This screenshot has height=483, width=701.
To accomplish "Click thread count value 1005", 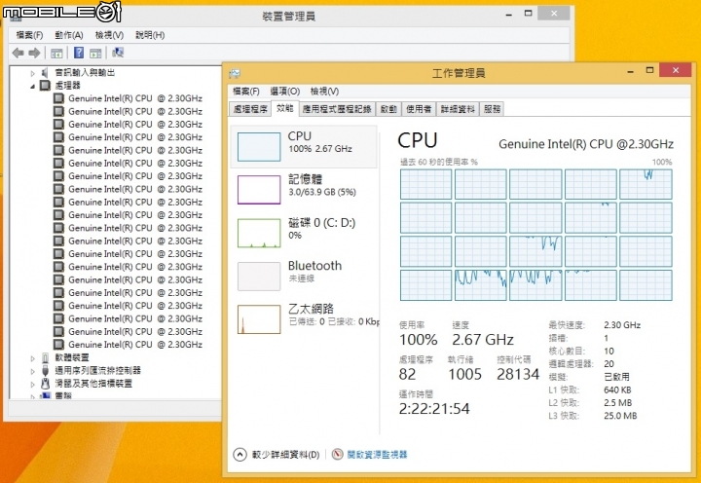I will (465, 374).
